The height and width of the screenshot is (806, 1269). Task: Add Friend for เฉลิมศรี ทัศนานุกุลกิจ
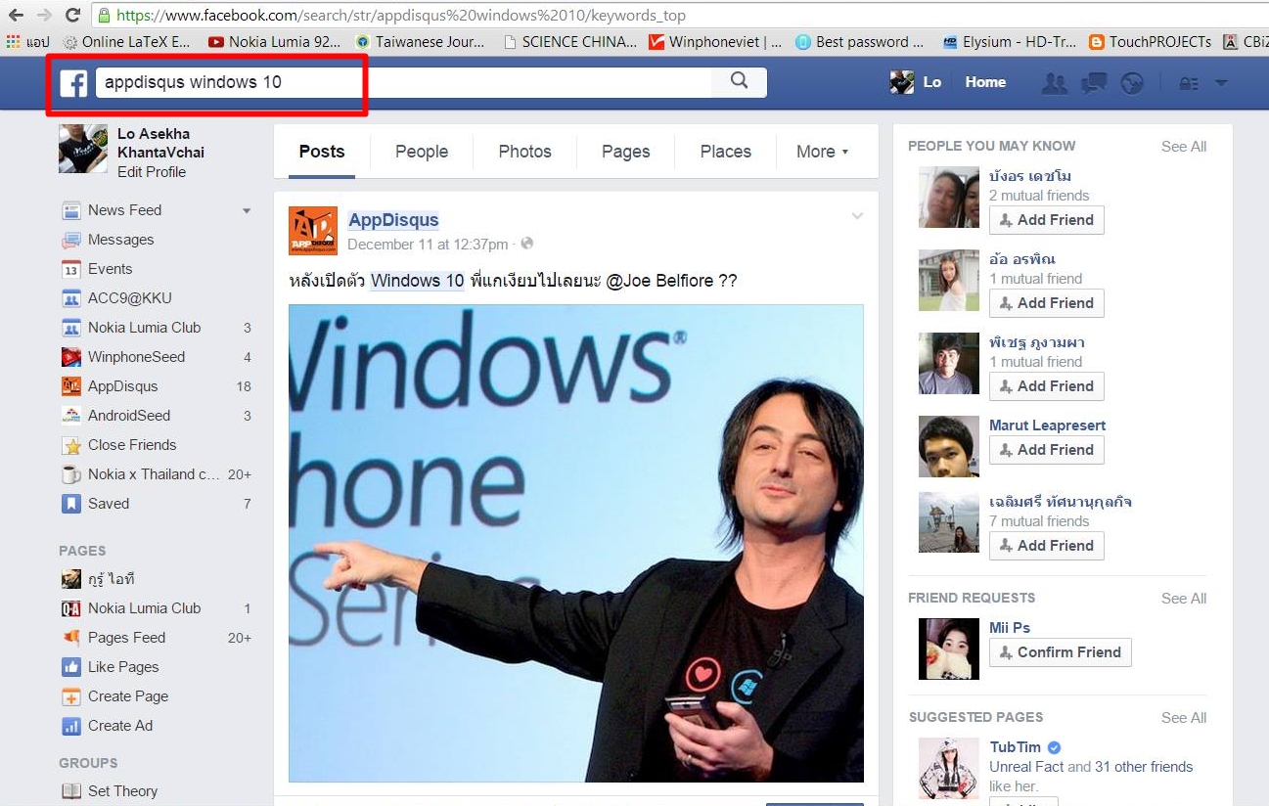(1047, 546)
